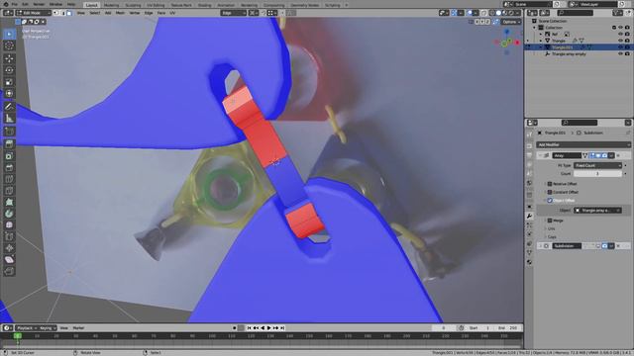Viewport: 634px width, 356px height.
Task: Select the Spin tool
Action: (x=9, y=214)
